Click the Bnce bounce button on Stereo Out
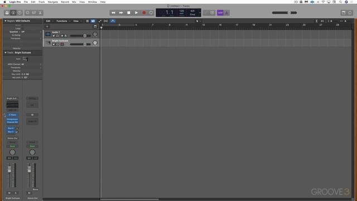The height and width of the screenshot is (201, 357). [x=35, y=190]
